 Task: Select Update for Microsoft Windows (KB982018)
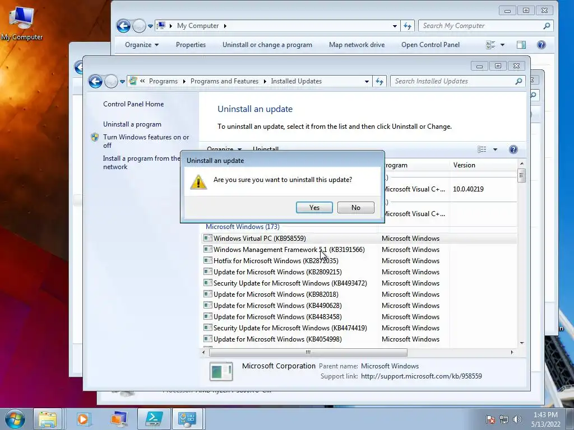coord(359,295)
